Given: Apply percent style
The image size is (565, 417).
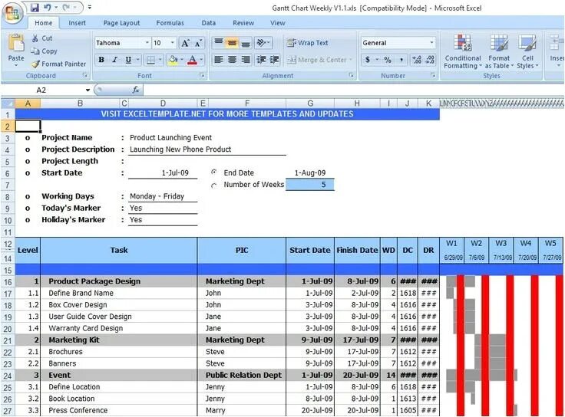Looking at the screenshot, I should pyautogui.click(x=388, y=60).
